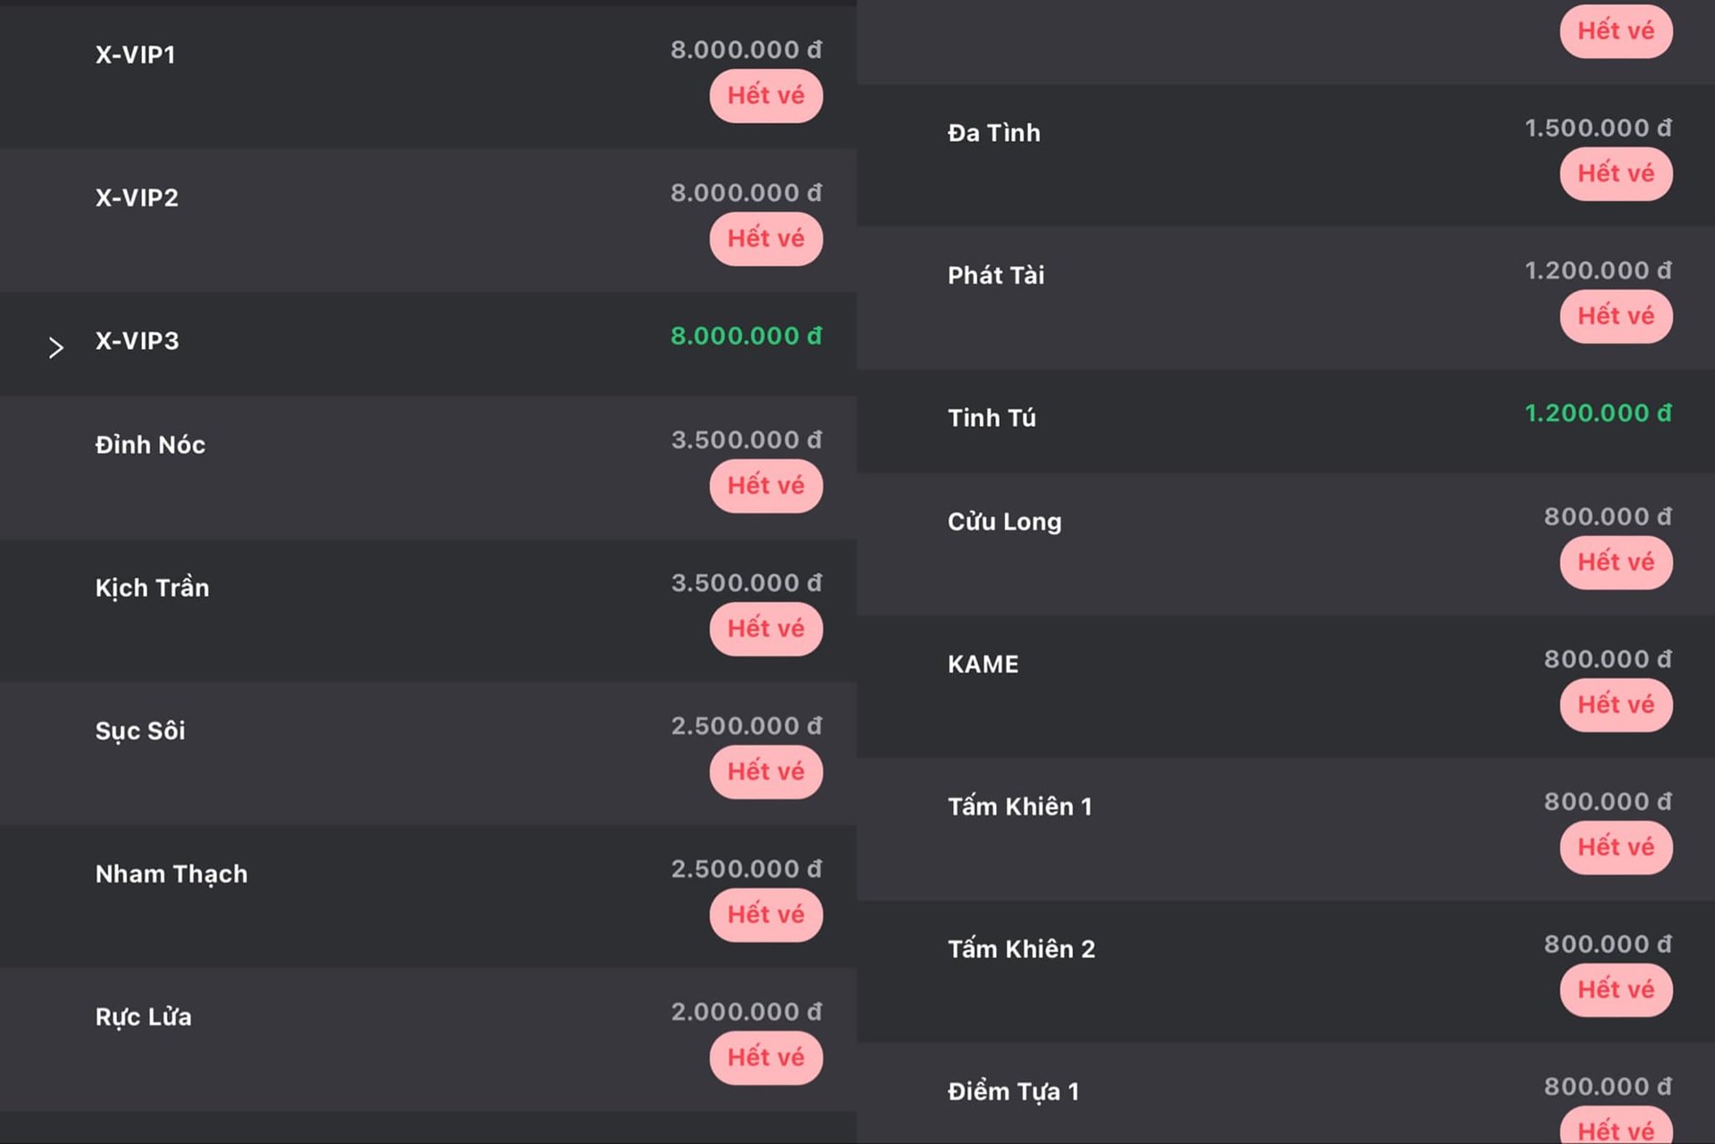Viewport: 1715px width, 1144px height.
Task: Select the Điểm Tựa 1 ticket label
Action: [x=1014, y=1092]
